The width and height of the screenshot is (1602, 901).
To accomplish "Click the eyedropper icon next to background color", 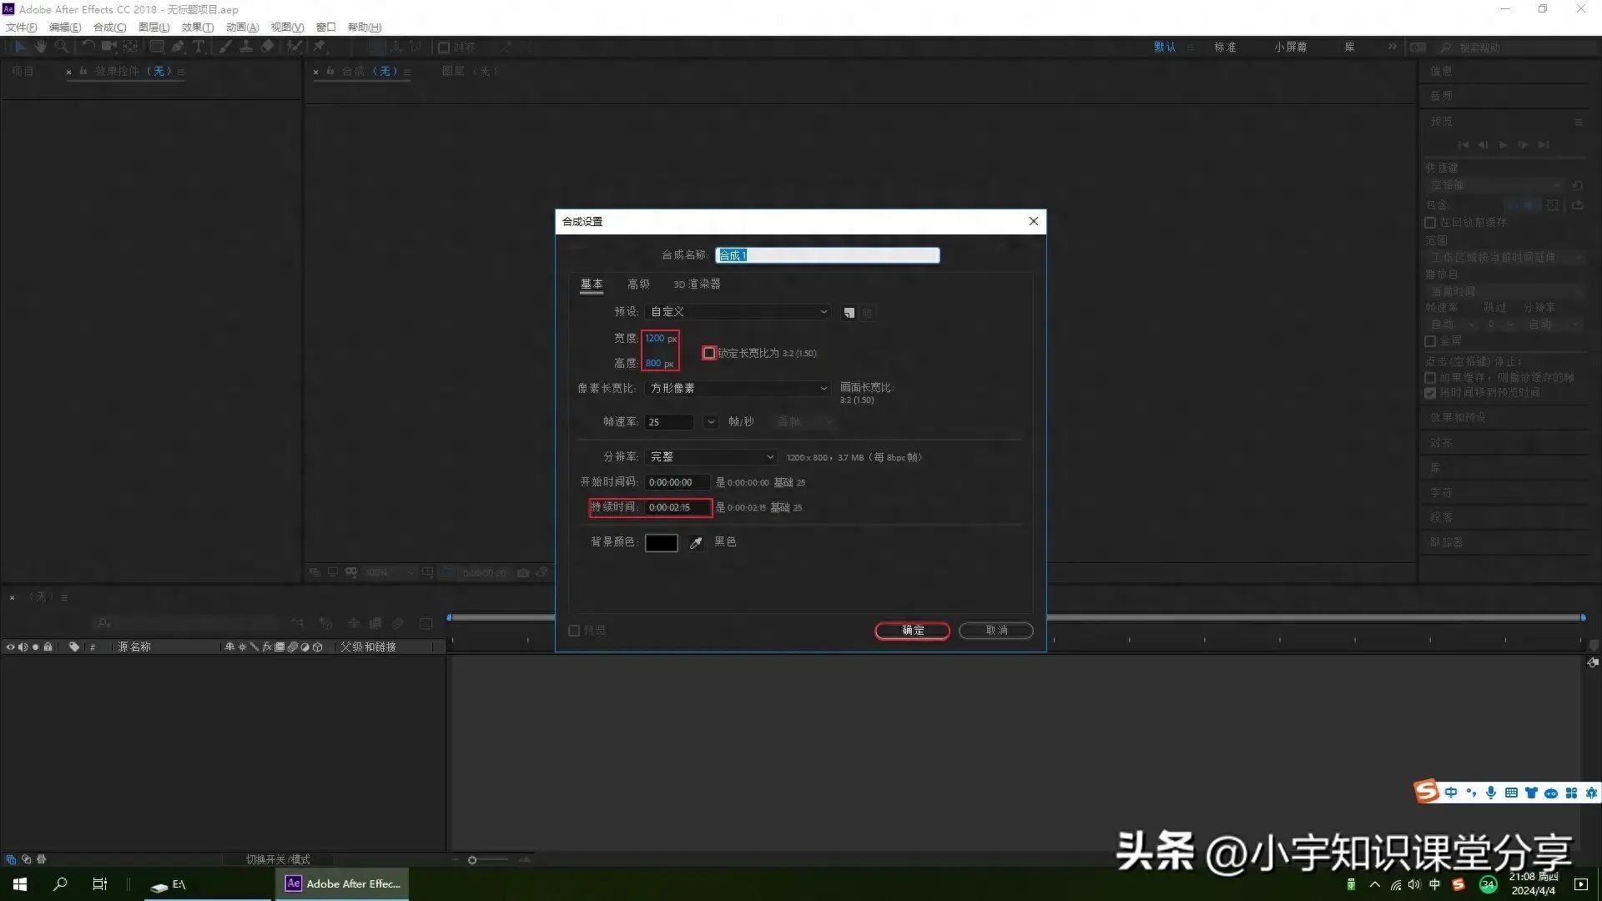I will [695, 541].
